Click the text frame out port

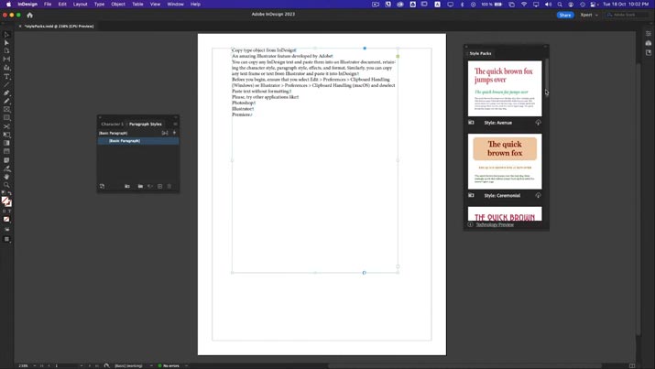398,266
